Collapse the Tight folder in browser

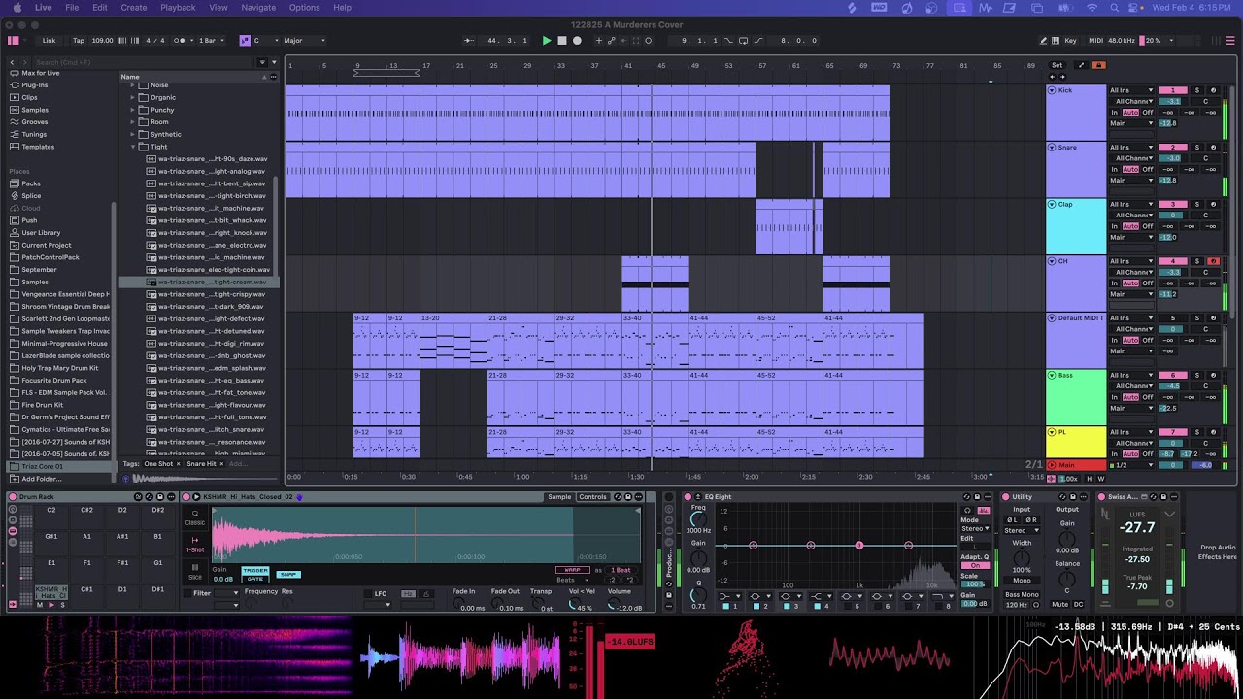133,147
